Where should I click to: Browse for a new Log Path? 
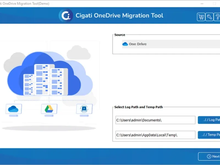(x=209, y=120)
